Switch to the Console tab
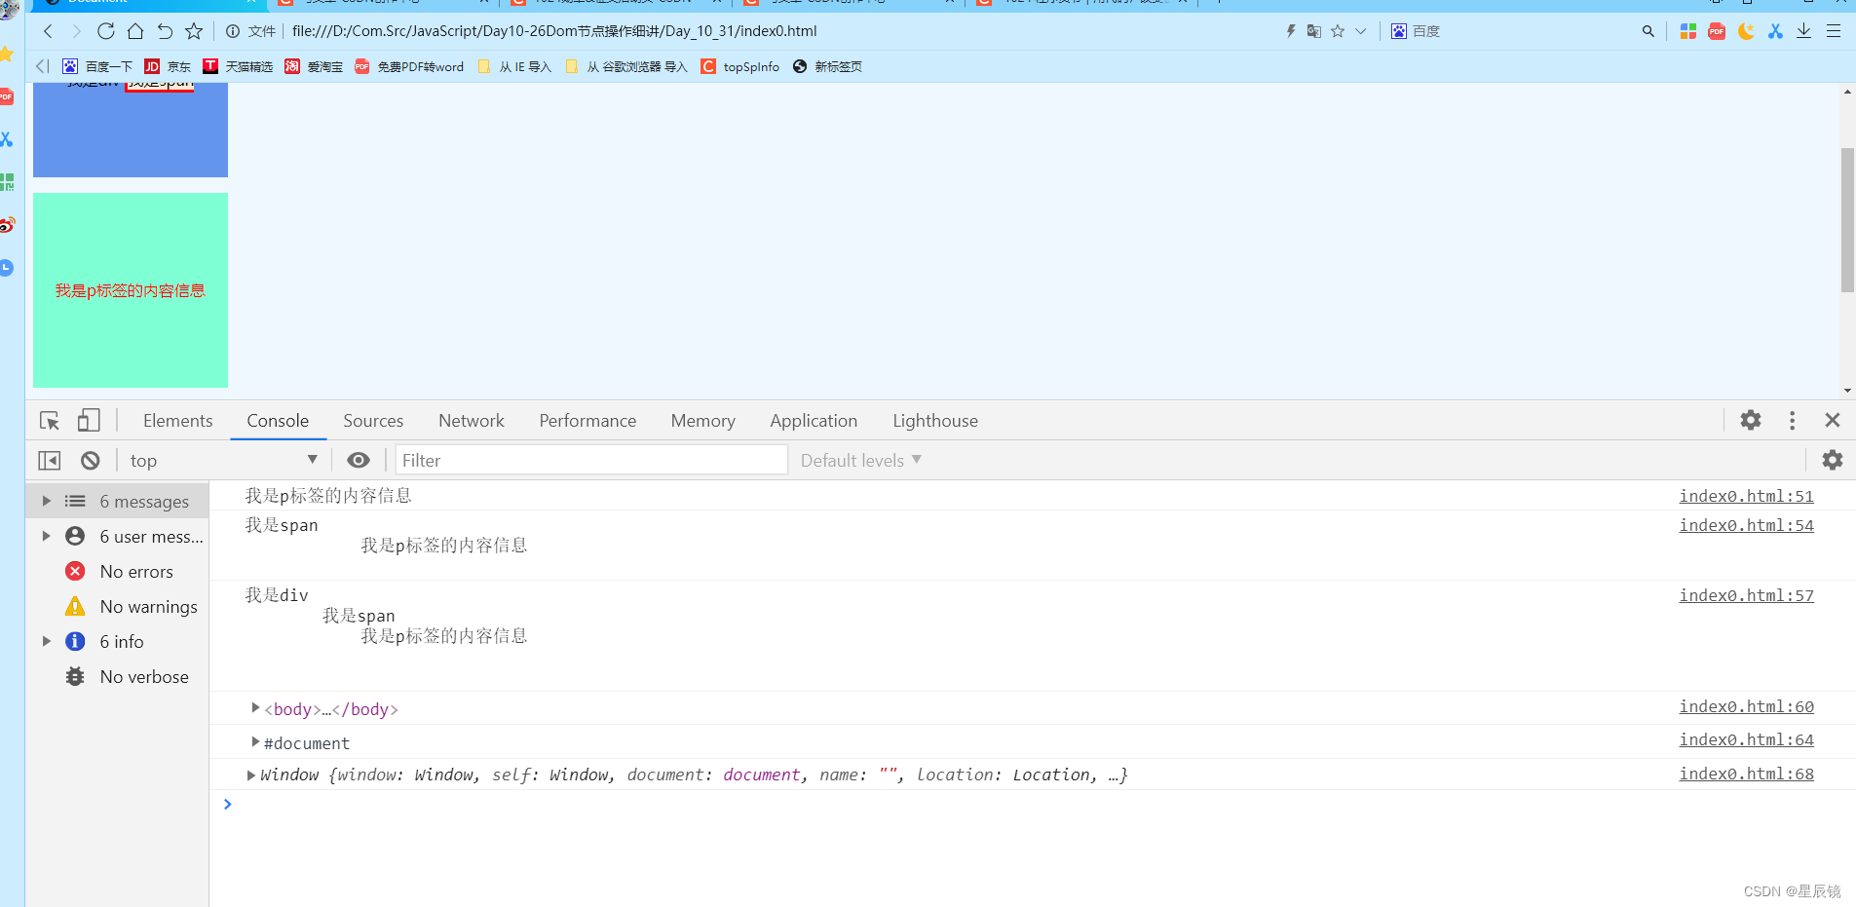This screenshot has height=907, width=1856. point(278,421)
